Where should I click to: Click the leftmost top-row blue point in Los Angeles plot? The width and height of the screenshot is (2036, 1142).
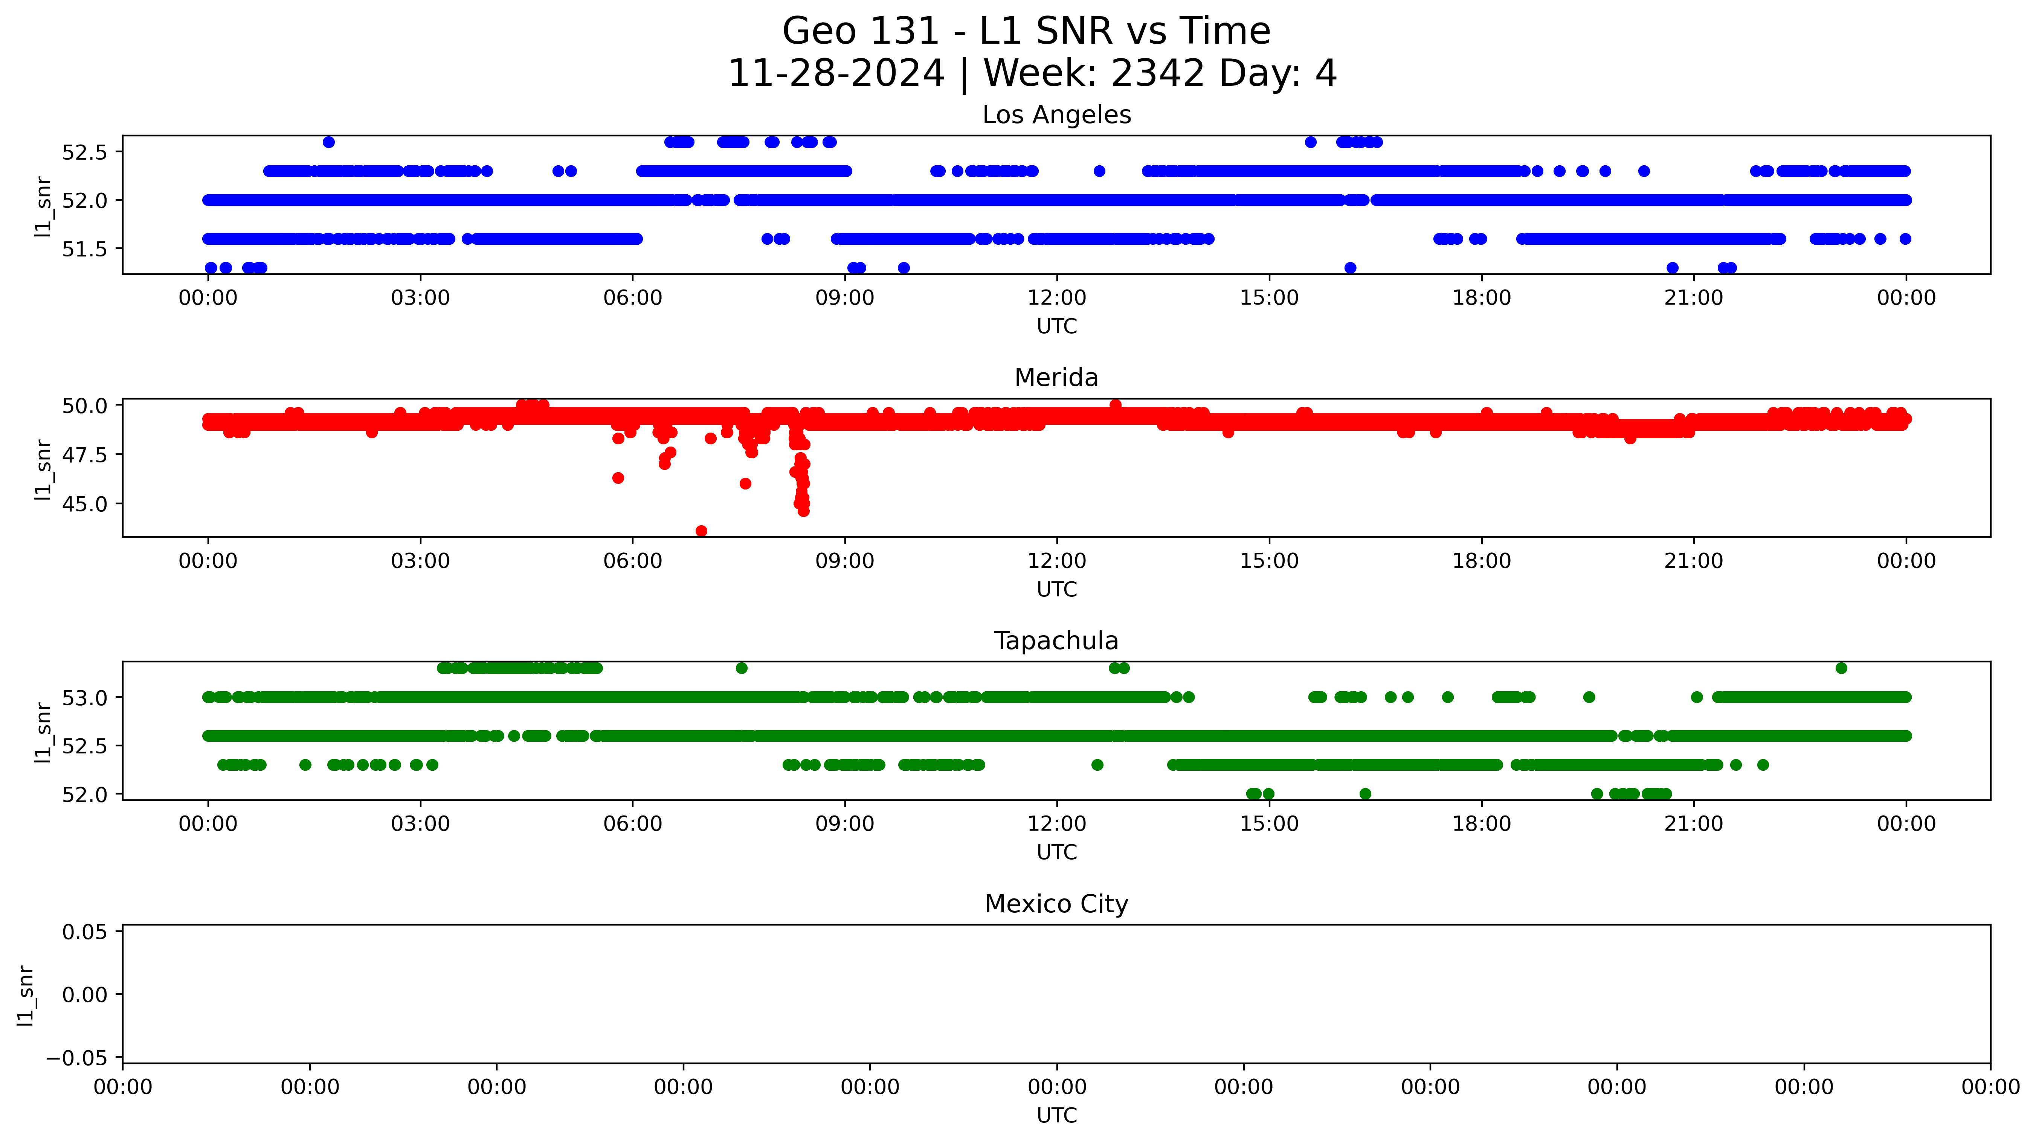(x=329, y=142)
